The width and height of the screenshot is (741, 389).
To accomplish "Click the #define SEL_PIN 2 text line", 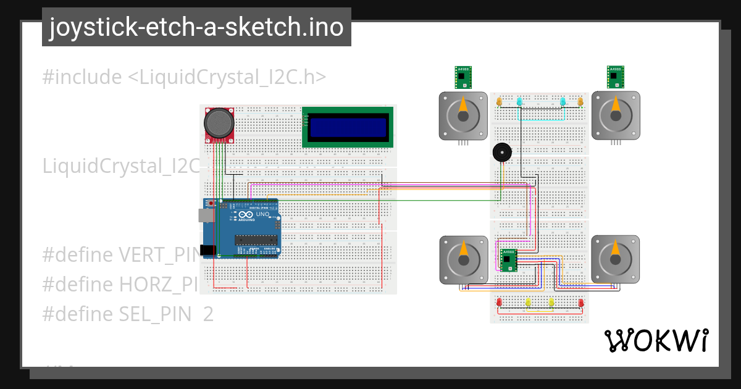I will (127, 314).
